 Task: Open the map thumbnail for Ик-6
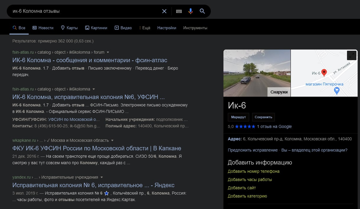click(324, 73)
